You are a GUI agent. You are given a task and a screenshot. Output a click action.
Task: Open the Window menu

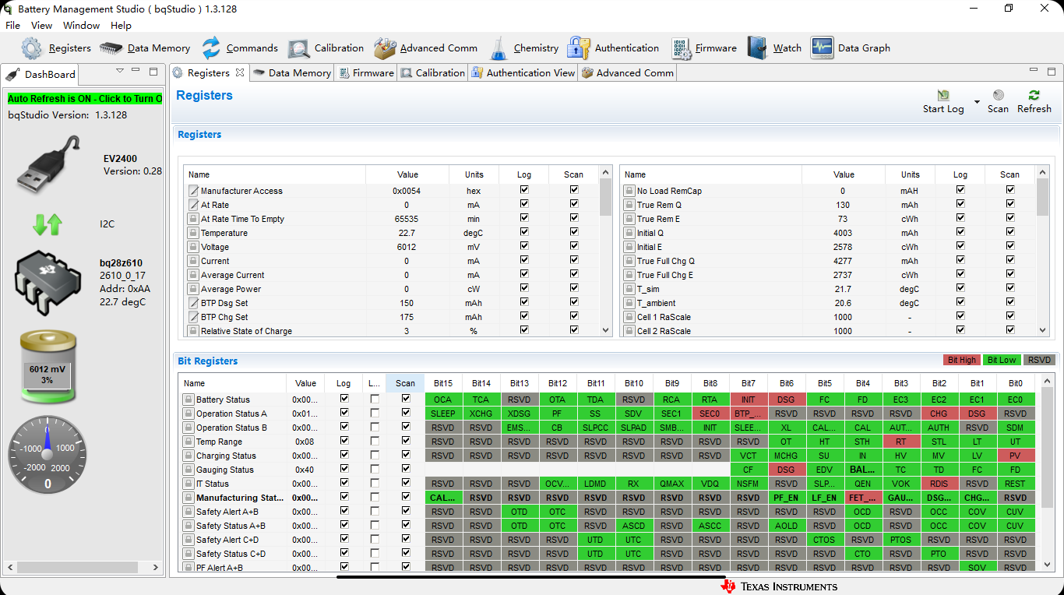(81, 26)
